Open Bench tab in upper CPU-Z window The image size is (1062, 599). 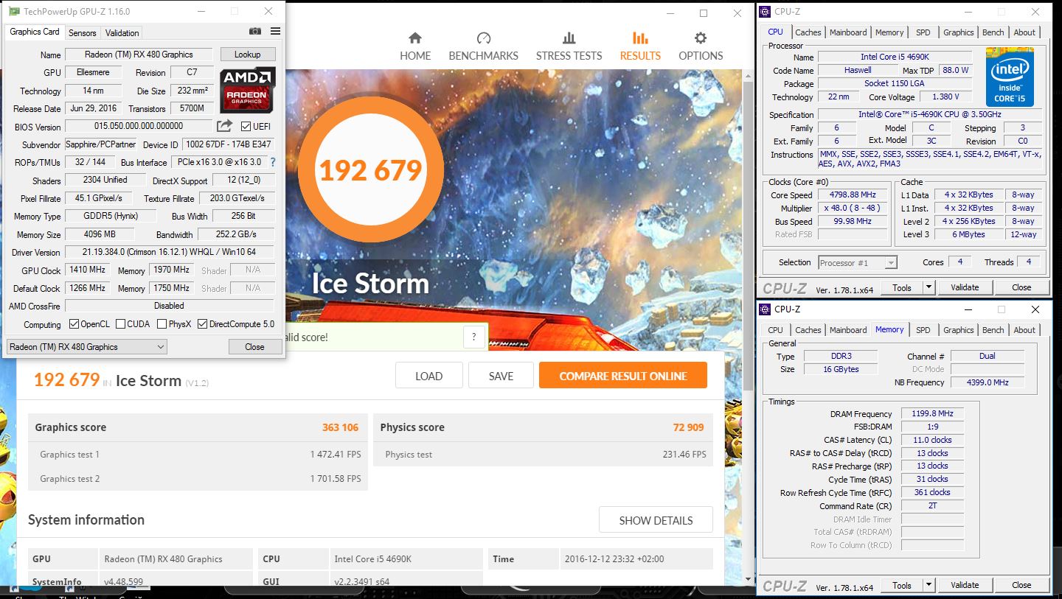(993, 32)
